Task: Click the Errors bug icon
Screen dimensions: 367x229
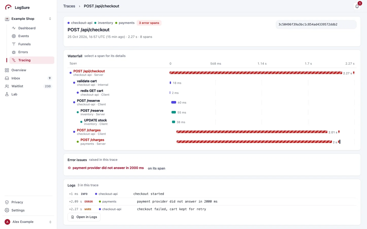Action: 14,52
